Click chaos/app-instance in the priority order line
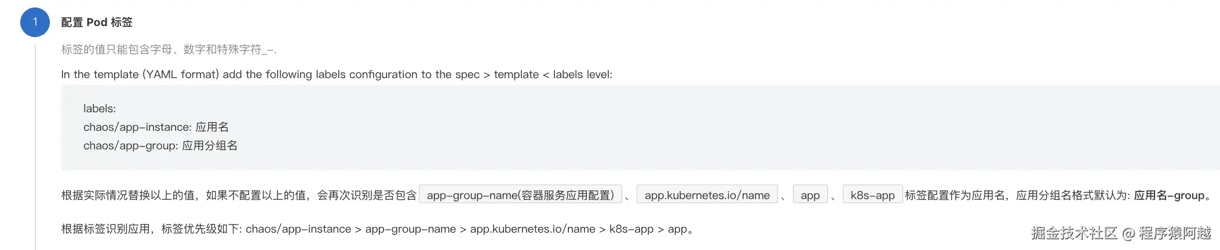 (298, 229)
